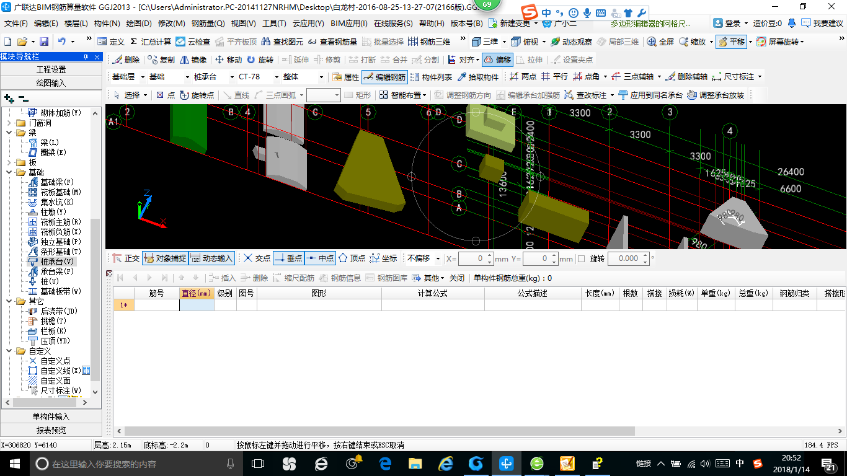Check the 旋转 rotation checkbox
This screenshot has height=476, width=847.
click(x=582, y=258)
